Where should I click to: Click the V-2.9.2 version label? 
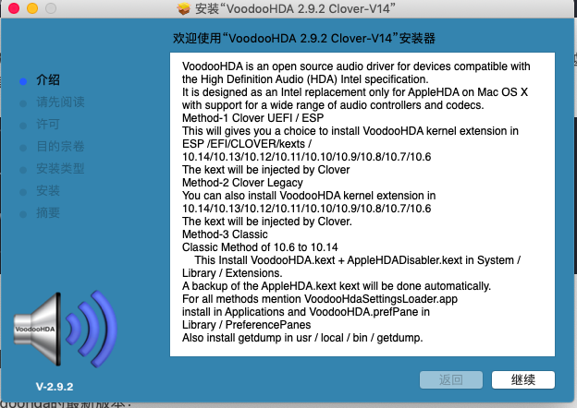55,387
